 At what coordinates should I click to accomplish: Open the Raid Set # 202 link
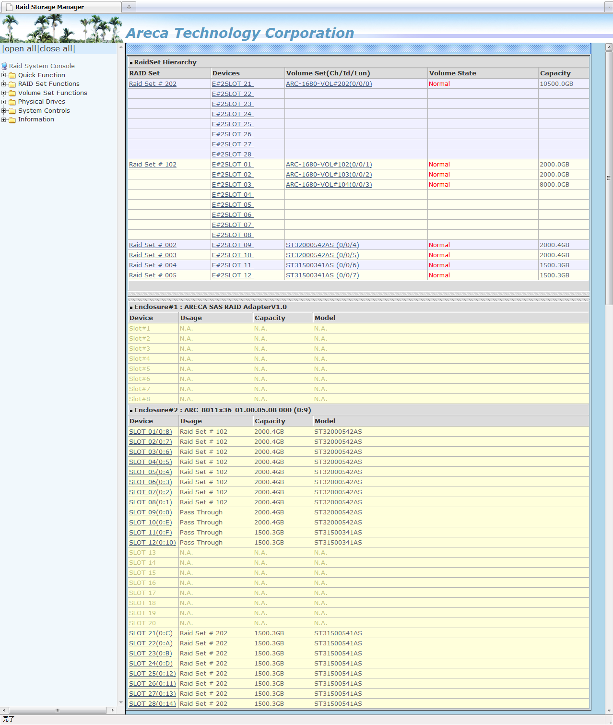click(153, 84)
